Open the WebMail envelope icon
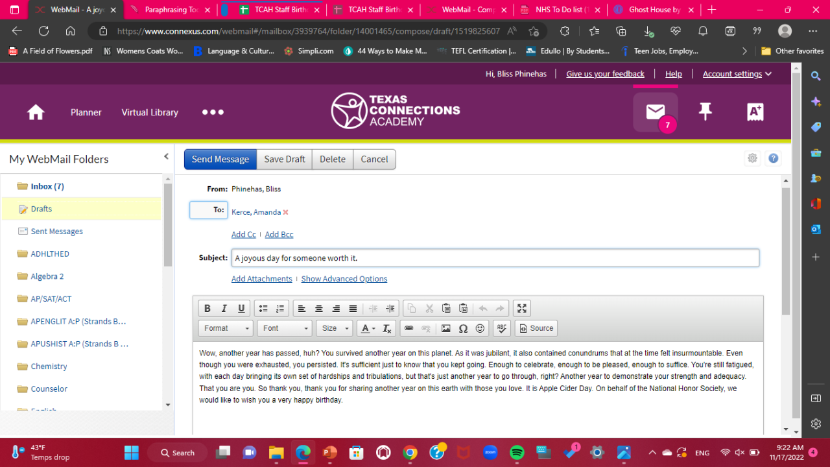The image size is (830, 467). [656, 112]
